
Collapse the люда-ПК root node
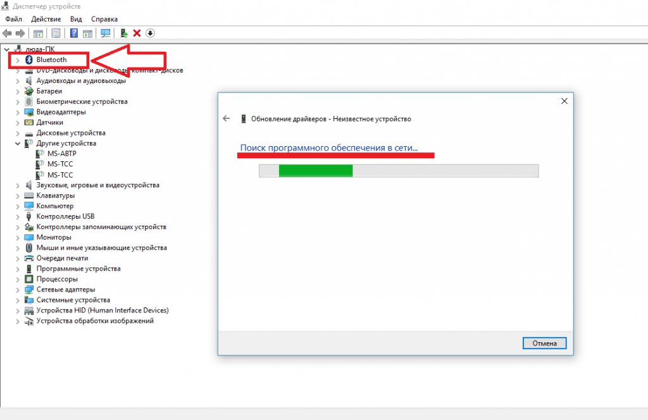[7, 49]
